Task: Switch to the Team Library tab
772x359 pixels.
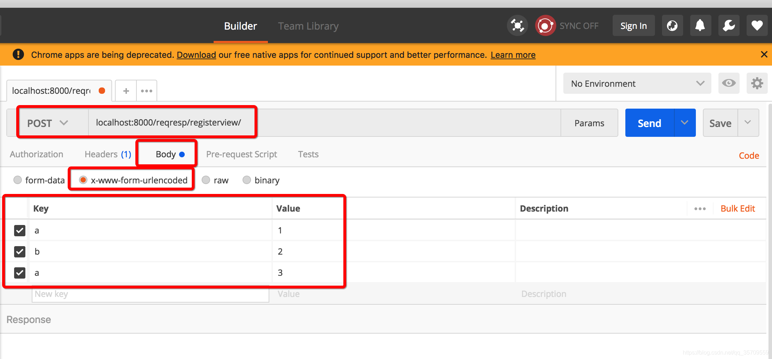Action: 308,26
